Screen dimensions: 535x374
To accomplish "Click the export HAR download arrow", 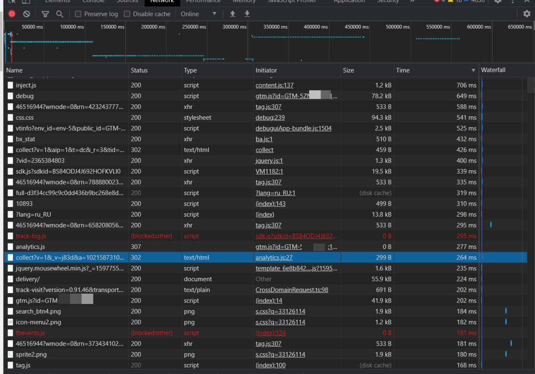I will [247, 14].
